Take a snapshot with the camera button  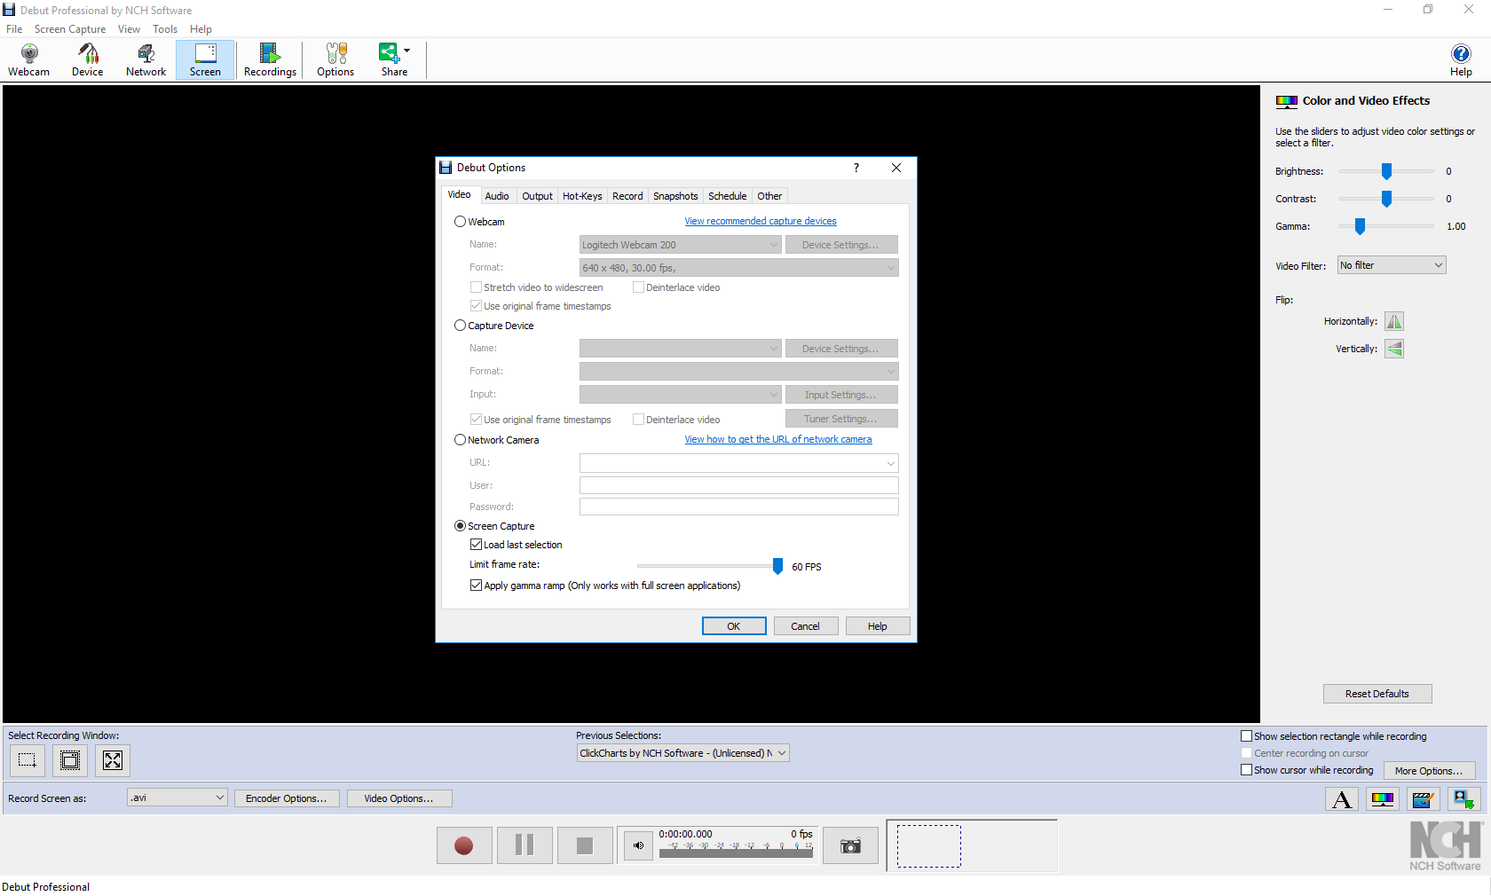pyautogui.click(x=849, y=845)
